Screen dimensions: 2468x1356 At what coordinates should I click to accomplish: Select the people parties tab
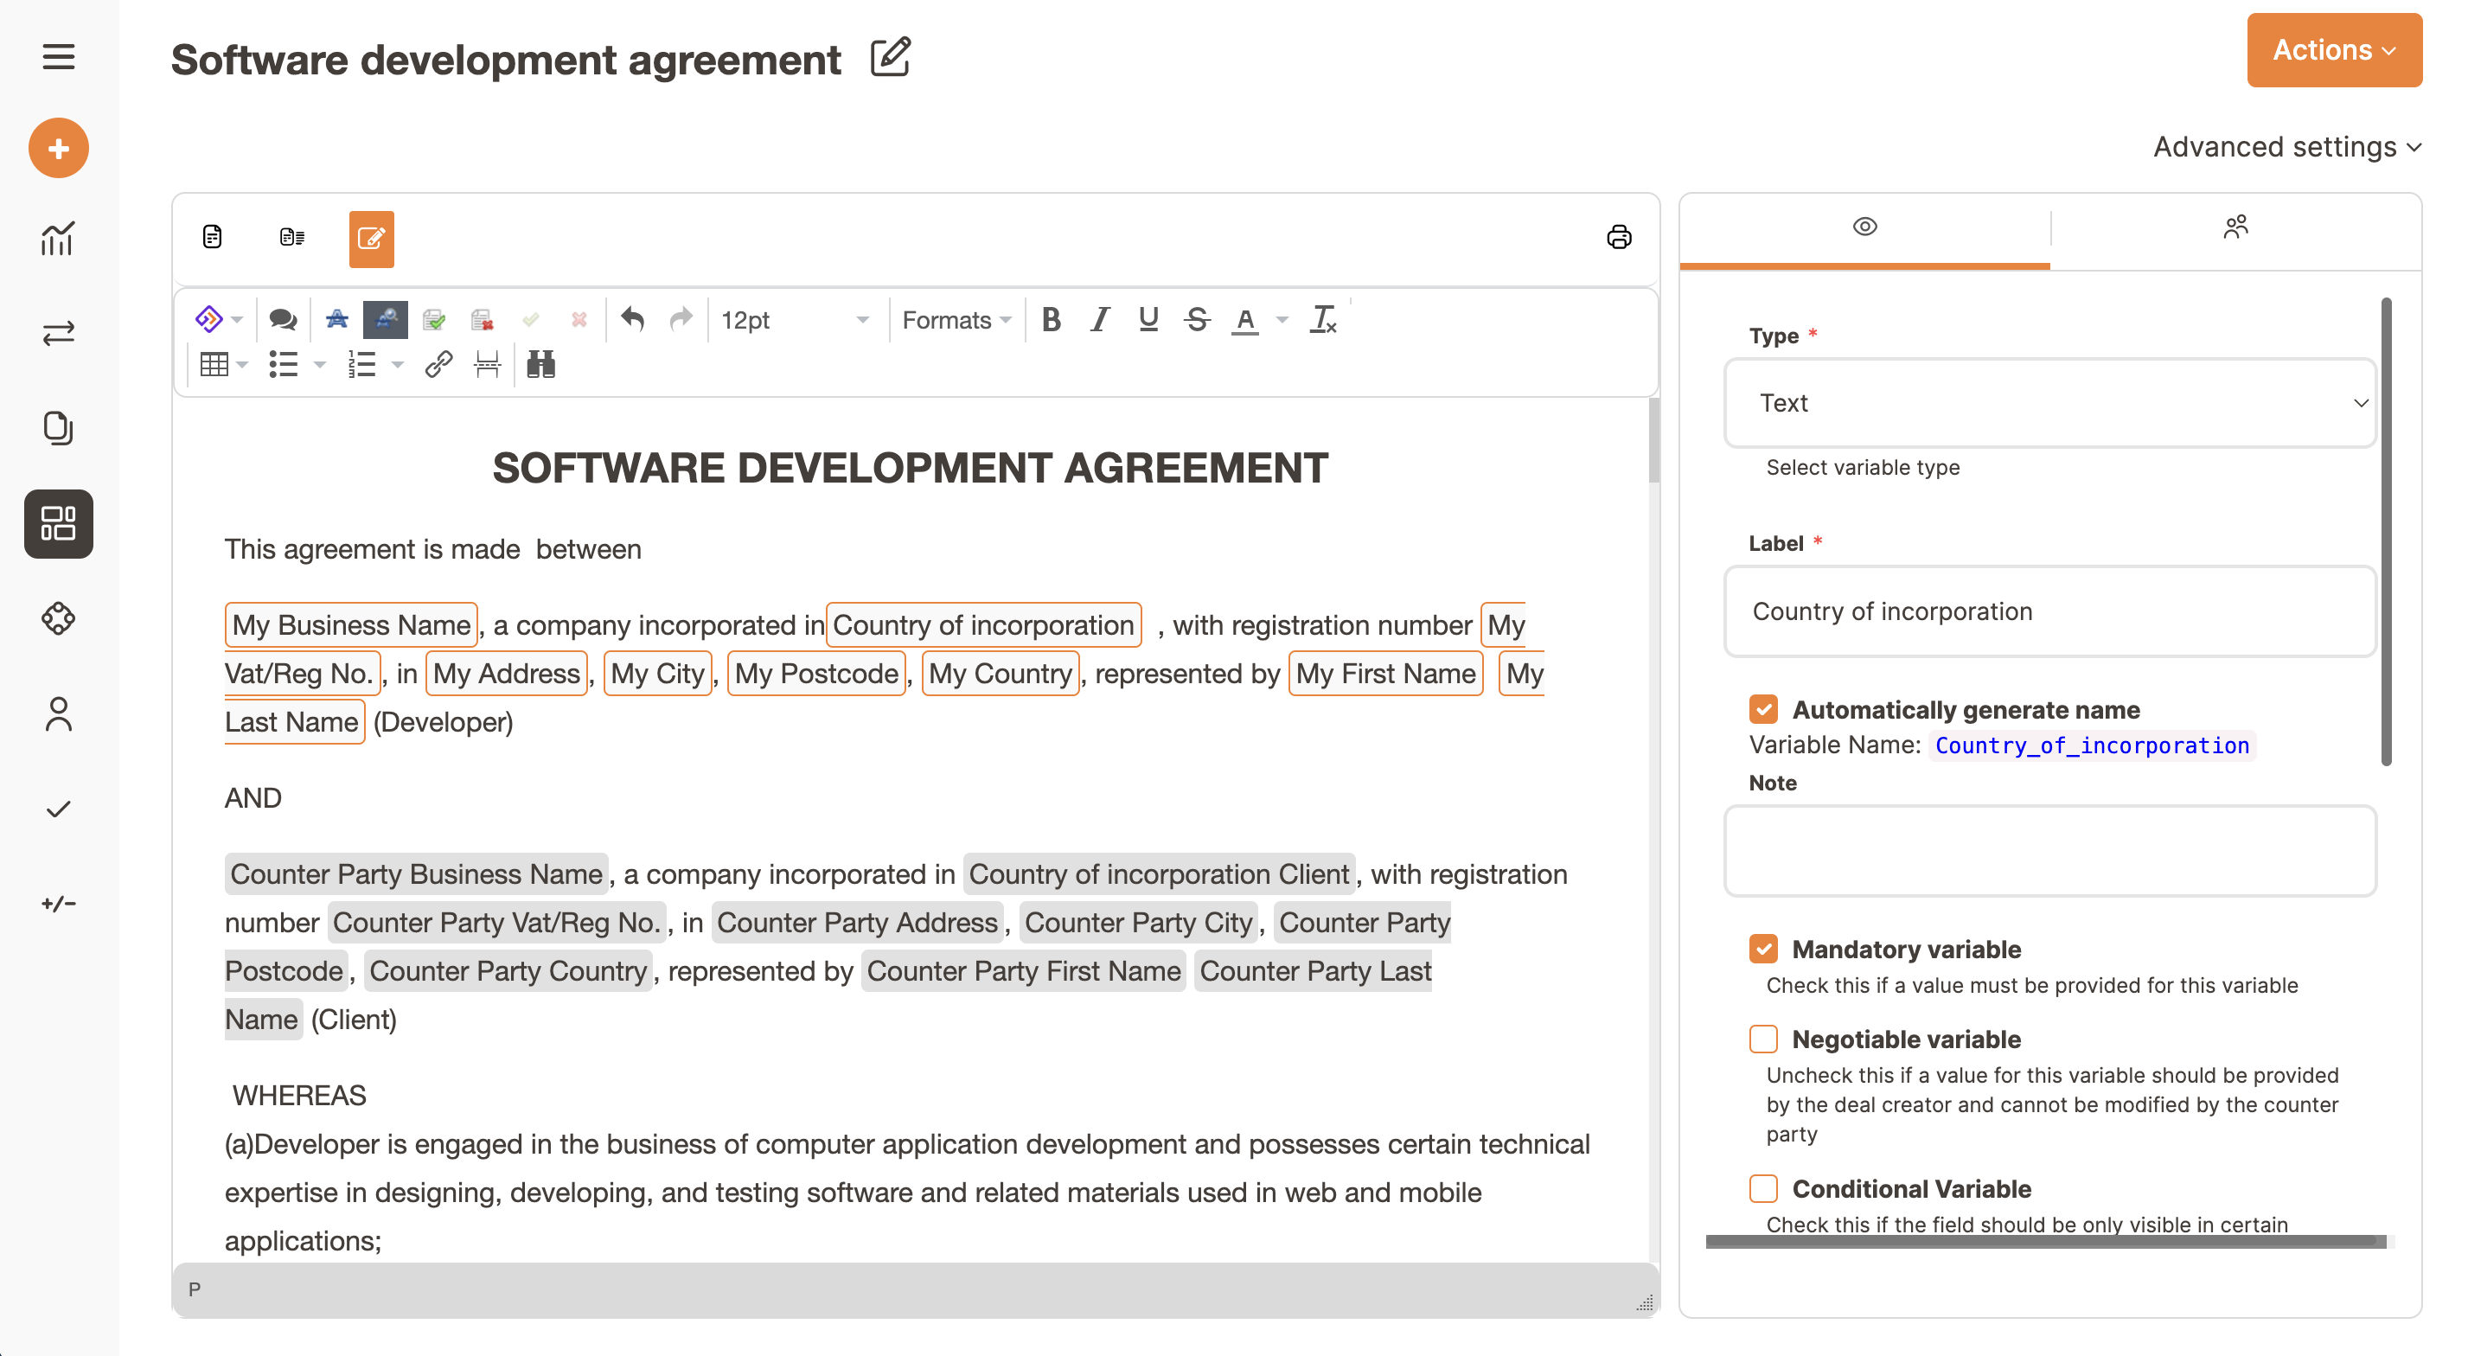2235,227
